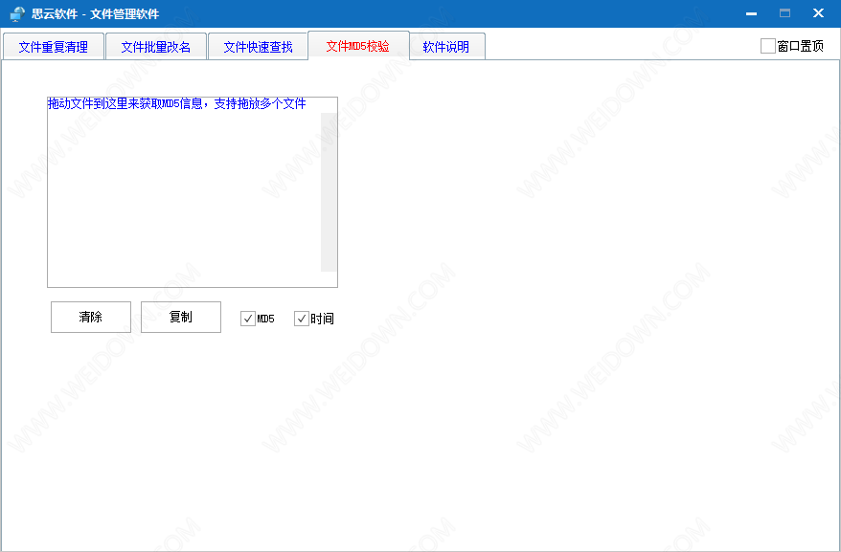The width and height of the screenshot is (841, 552).
Task: Maximize the 文件管理软件 window
Action: pos(784,13)
